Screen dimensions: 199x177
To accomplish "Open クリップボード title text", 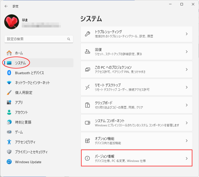I will 104,103.
